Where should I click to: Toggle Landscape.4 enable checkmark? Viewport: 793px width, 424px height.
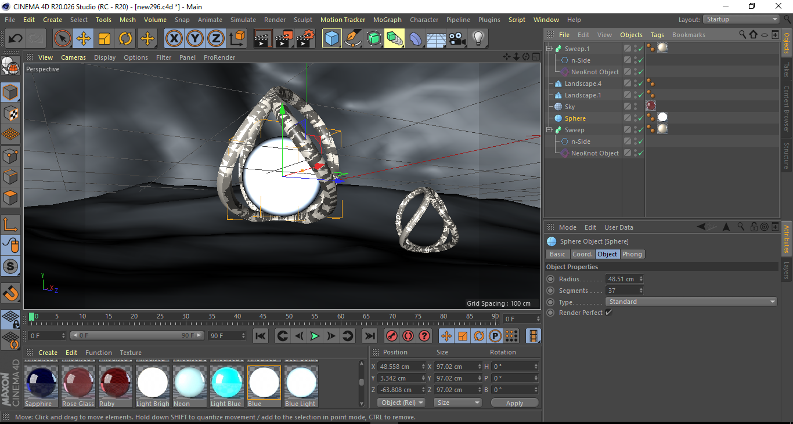[640, 84]
